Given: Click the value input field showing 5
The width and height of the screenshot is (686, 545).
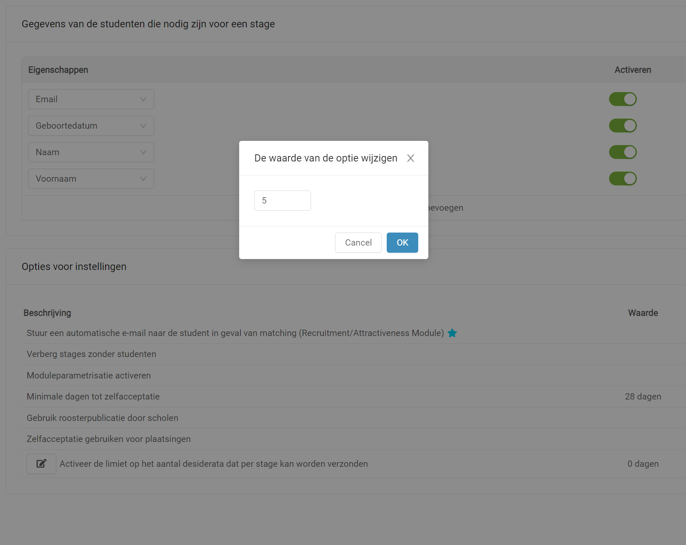Looking at the screenshot, I should pos(282,201).
